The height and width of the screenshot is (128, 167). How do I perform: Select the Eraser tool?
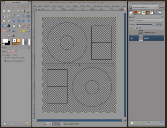(x=4, y=31)
